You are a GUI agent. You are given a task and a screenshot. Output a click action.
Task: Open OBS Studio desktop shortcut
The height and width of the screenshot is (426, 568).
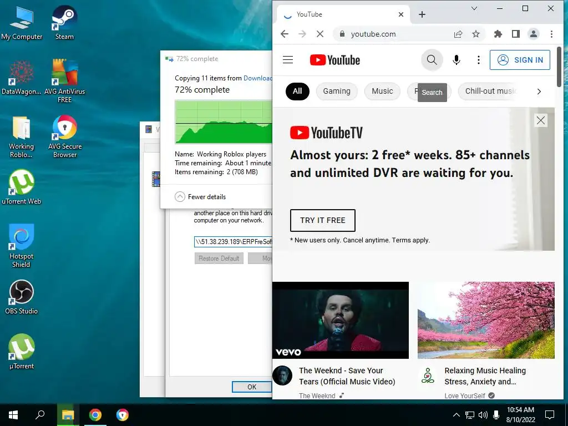(x=22, y=297)
